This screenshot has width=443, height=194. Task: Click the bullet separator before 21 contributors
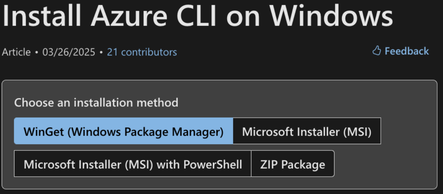(101, 52)
